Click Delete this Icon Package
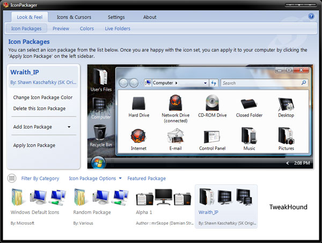322x243 pixels. point(39,108)
